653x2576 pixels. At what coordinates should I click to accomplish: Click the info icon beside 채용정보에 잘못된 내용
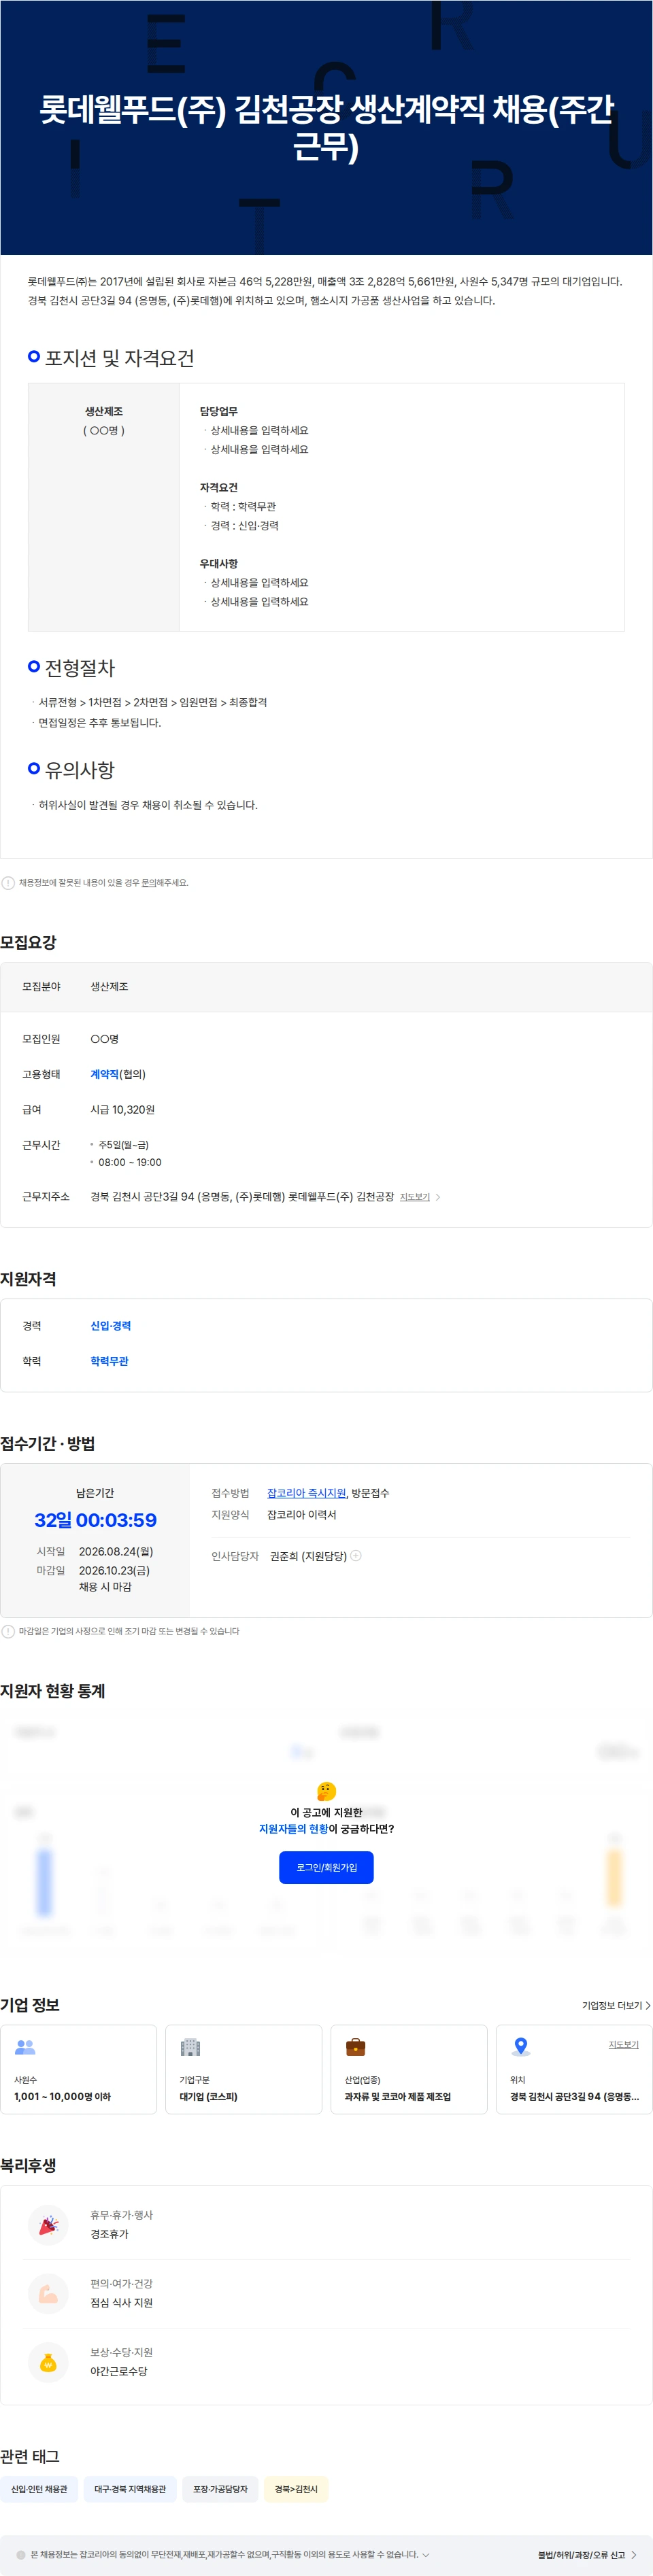click(x=8, y=883)
